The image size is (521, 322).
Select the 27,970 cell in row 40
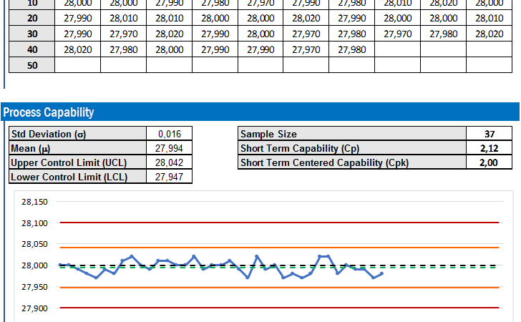tap(306, 49)
